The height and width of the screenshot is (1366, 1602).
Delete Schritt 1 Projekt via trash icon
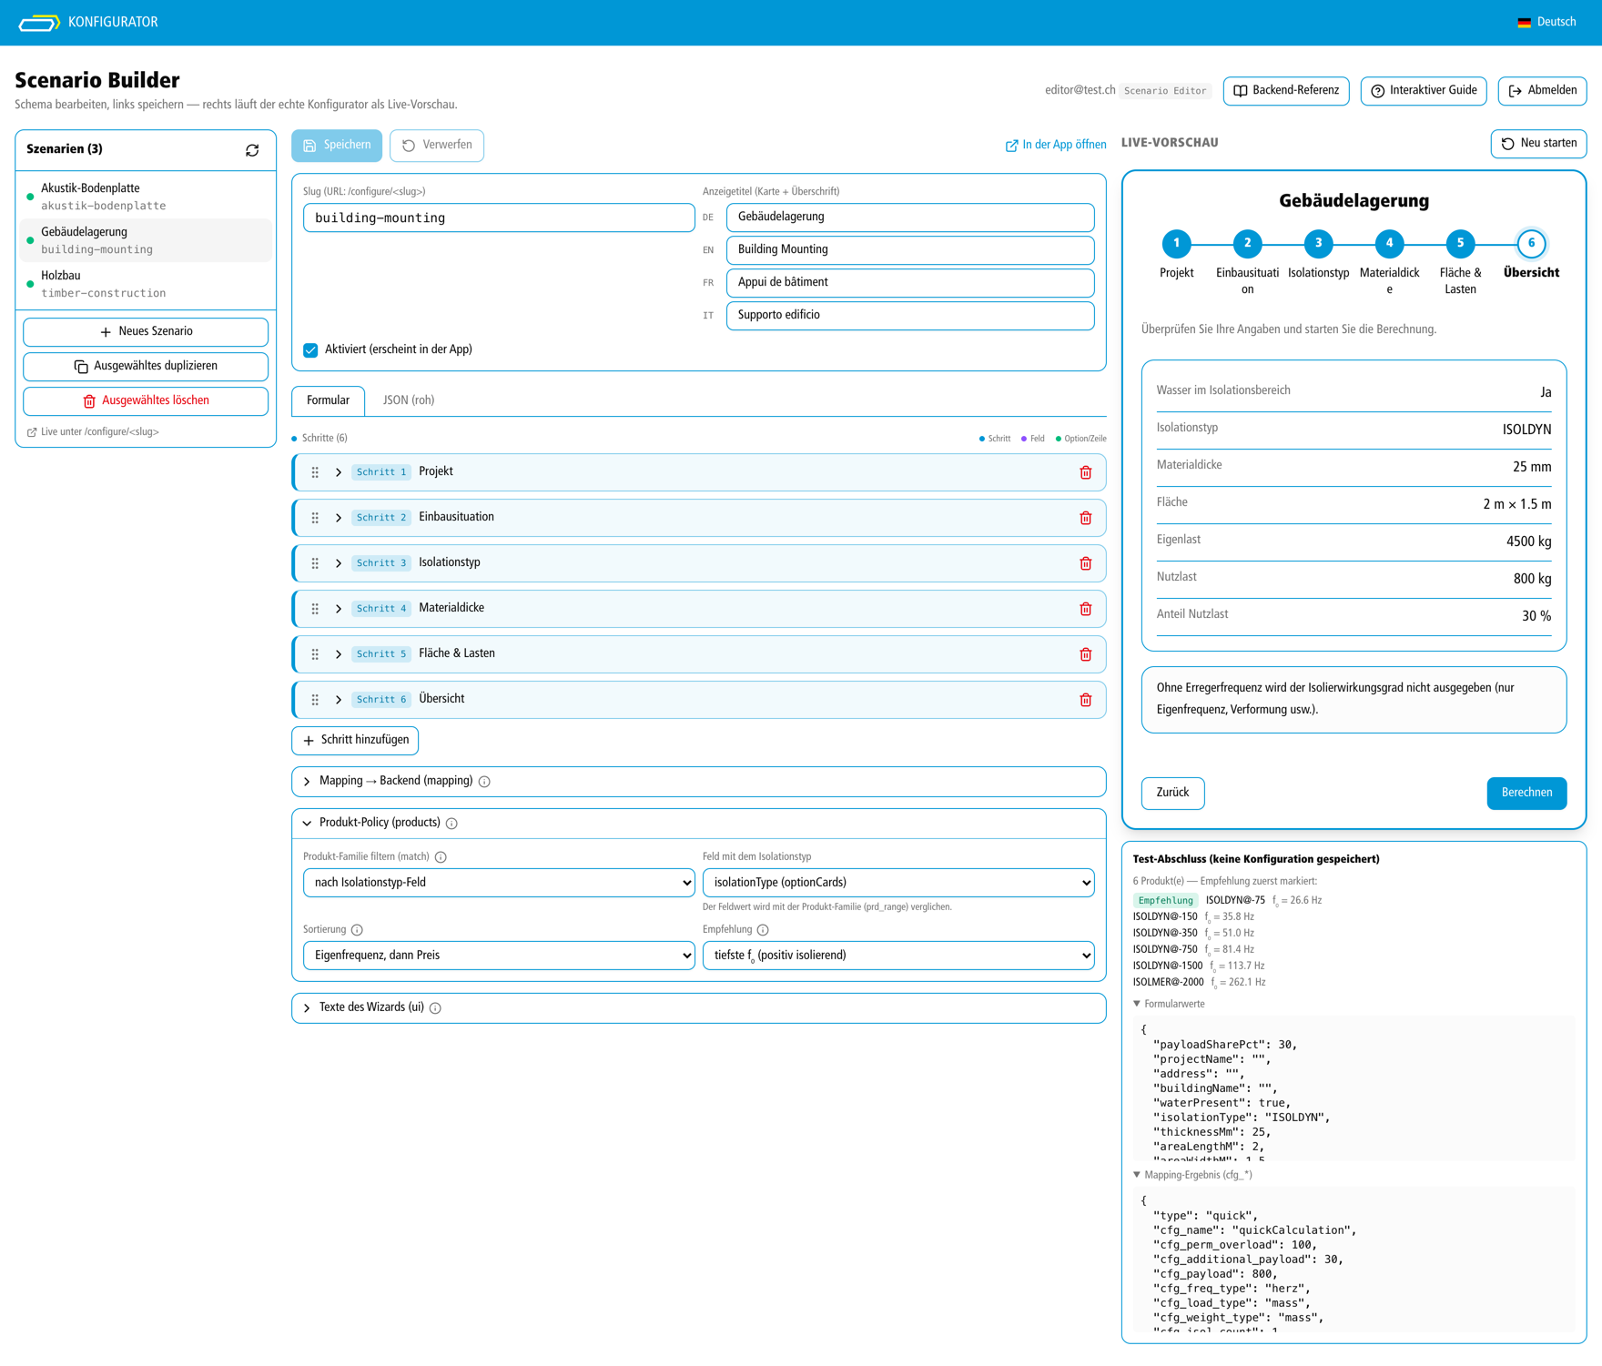(1085, 472)
